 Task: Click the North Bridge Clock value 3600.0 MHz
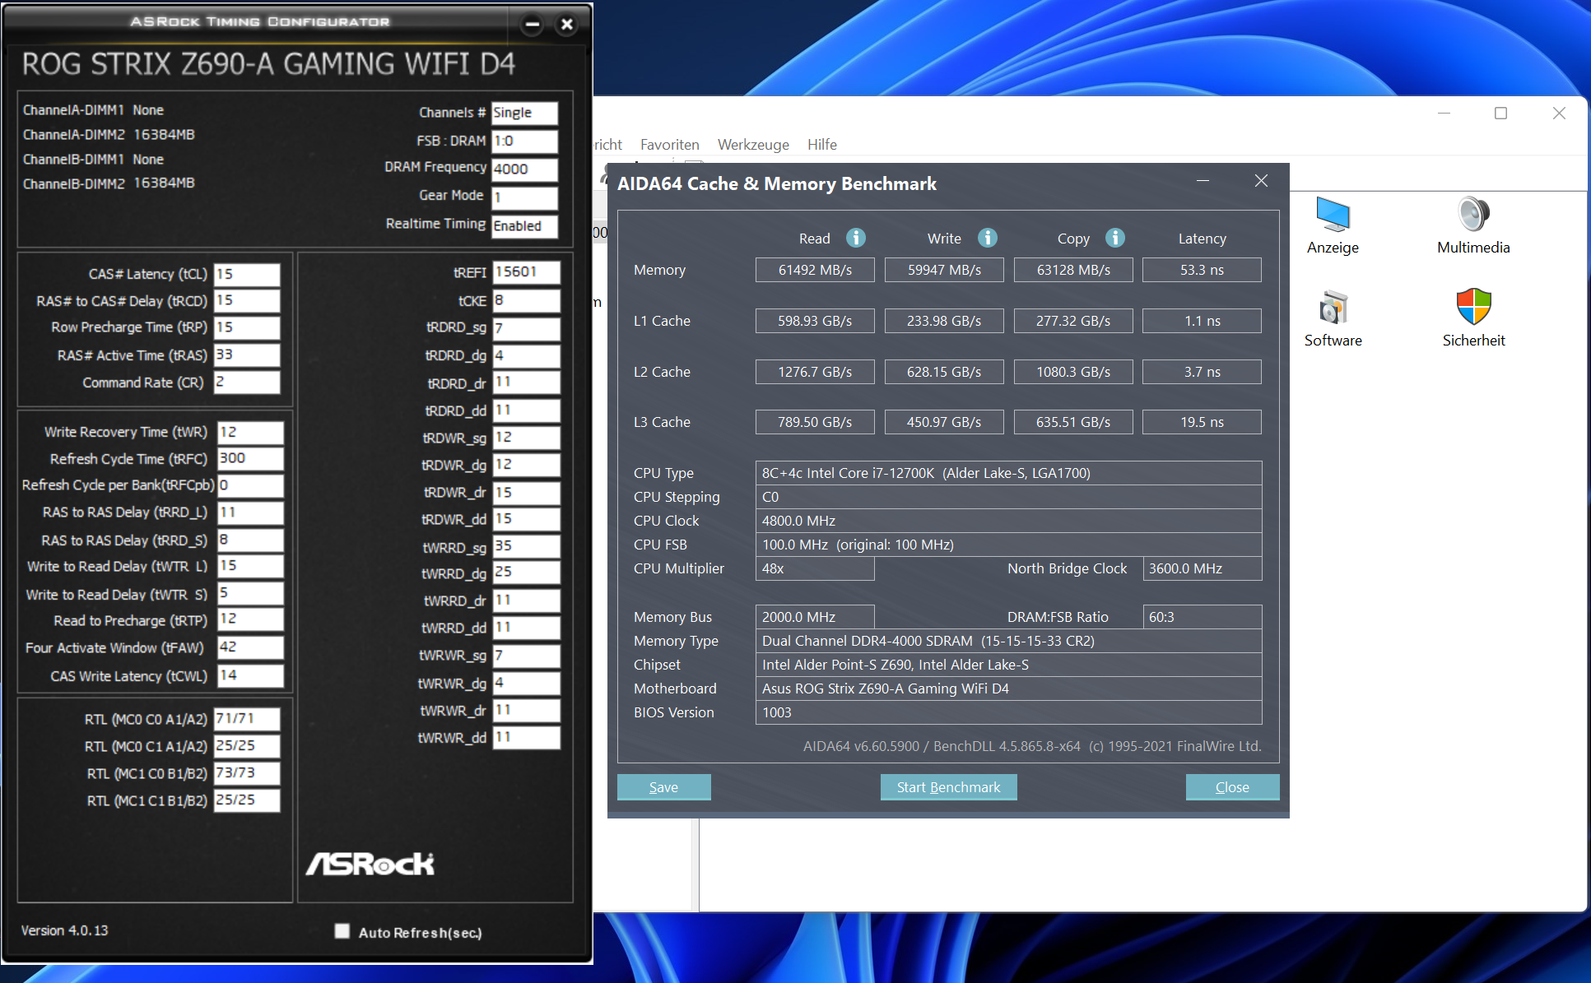click(x=1202, y=568)
